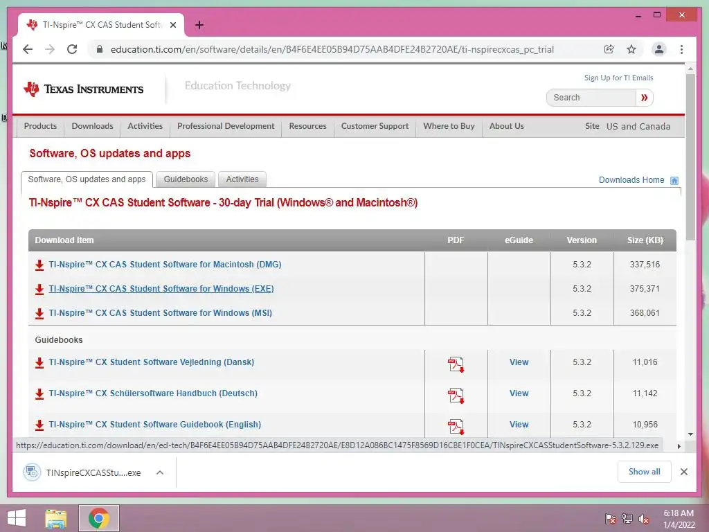Select Software, OS updates and apps tab
709x532 pixels.
(87, 179)
